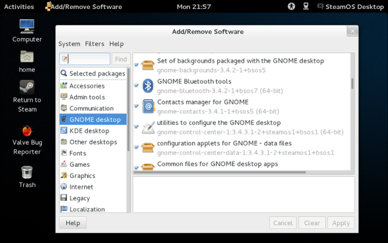Open Valve Bug Reporter desktop icon
The image size is (388, 243).
coord(27,131)
